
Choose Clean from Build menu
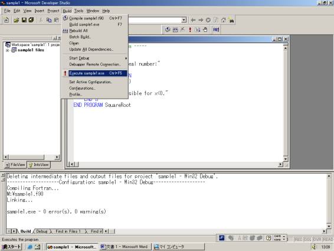coord(95,43)
